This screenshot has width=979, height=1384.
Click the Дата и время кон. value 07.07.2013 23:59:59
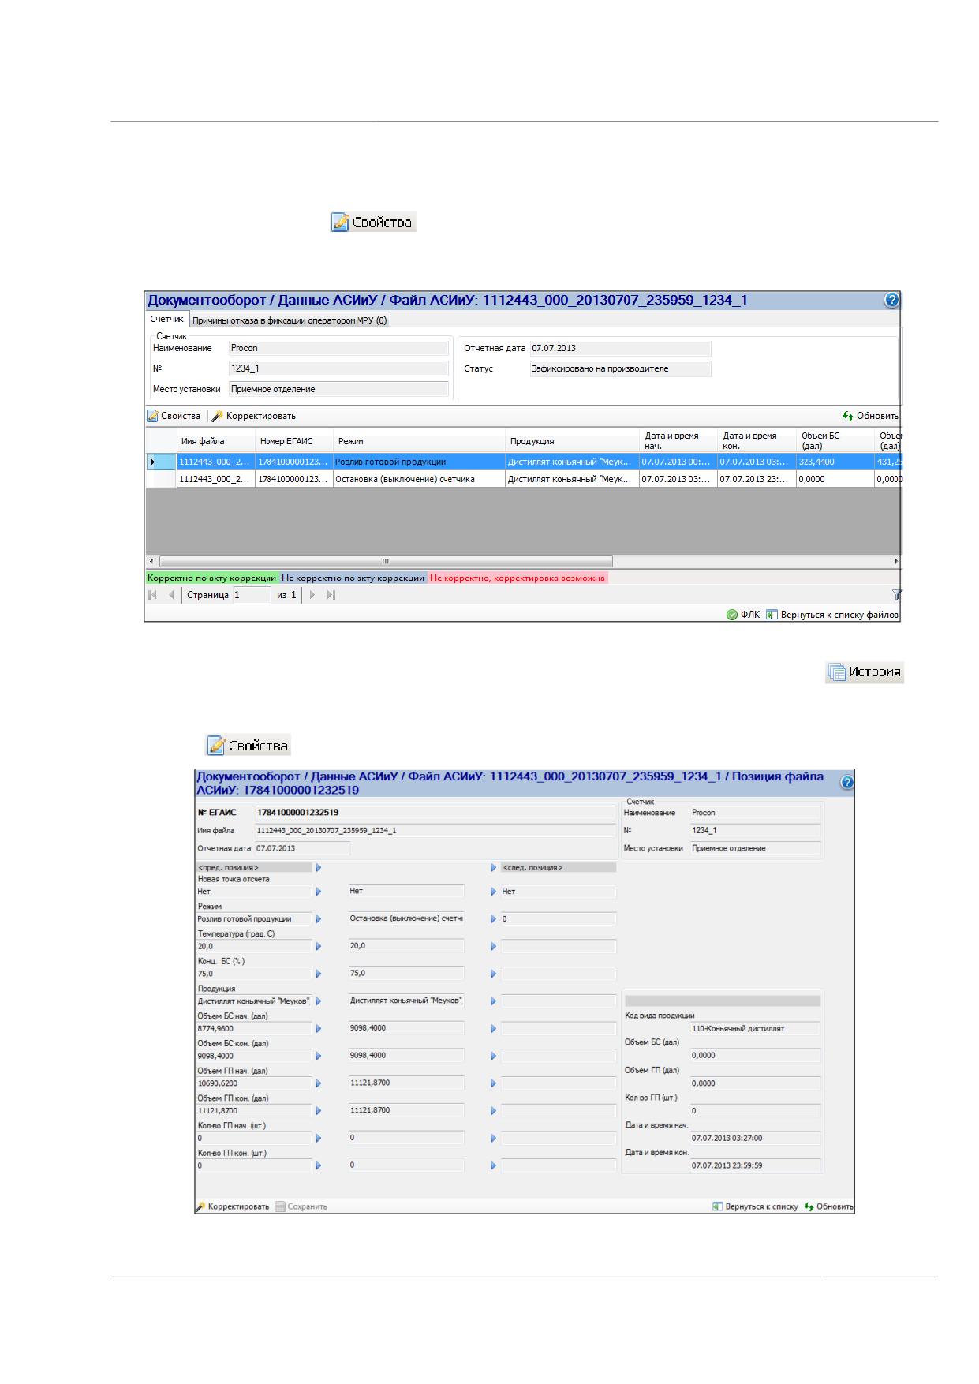[x=755, y=1165]
